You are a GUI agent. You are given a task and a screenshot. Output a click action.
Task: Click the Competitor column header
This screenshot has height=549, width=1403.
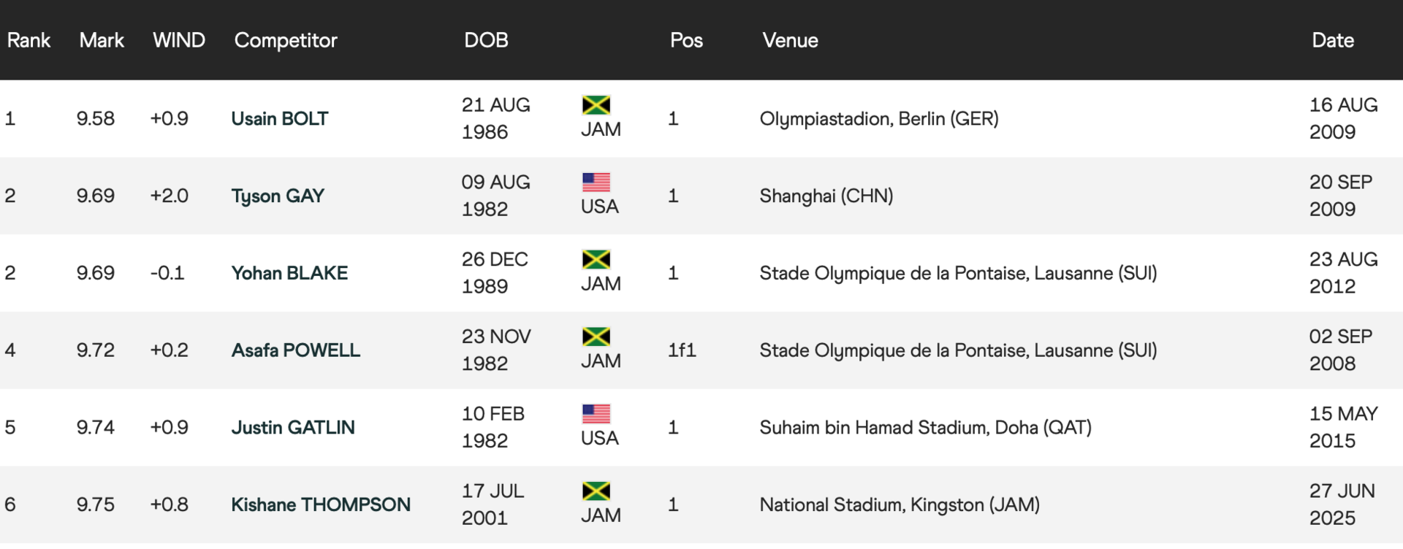pyautogui.click(x=286, y=41)
